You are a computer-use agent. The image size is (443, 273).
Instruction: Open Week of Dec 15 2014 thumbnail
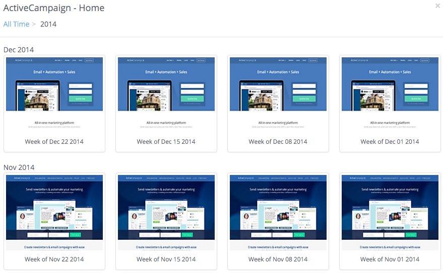166,93
